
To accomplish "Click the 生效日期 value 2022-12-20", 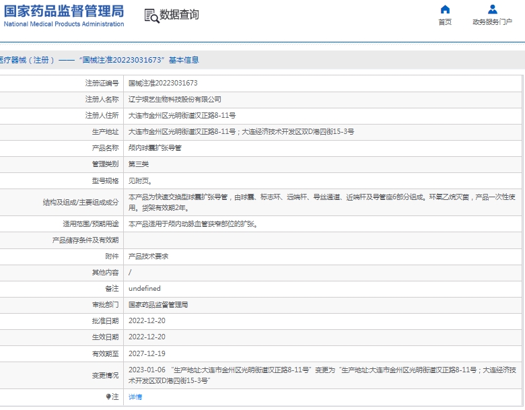I will tap(147, 337).
